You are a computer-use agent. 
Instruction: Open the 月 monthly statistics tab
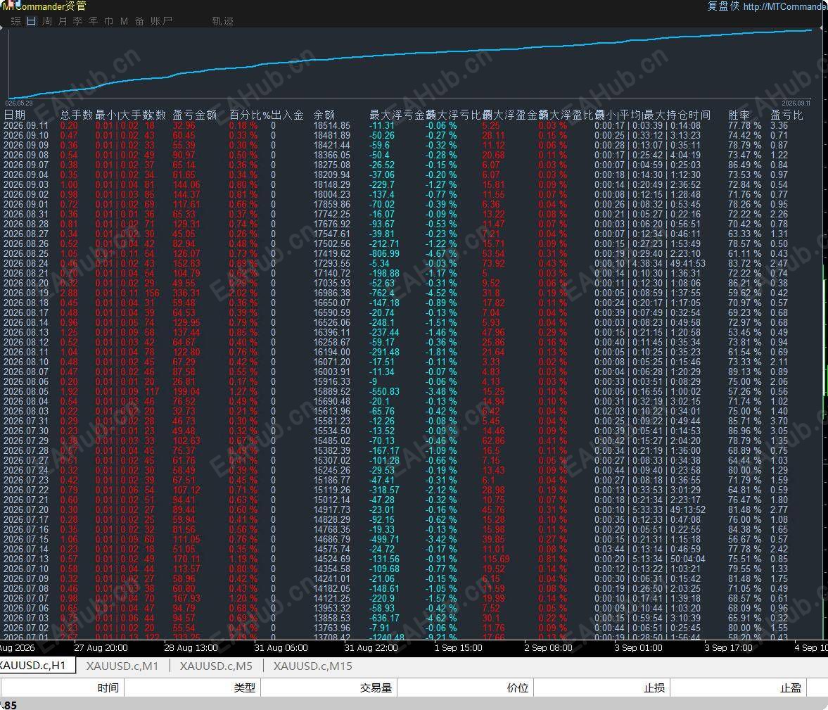tap(63, 21)
